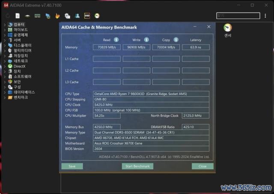Toggle the OSD panel toolbar icon
This screenshot has width=274, height=194.
[x=87, y=16]
